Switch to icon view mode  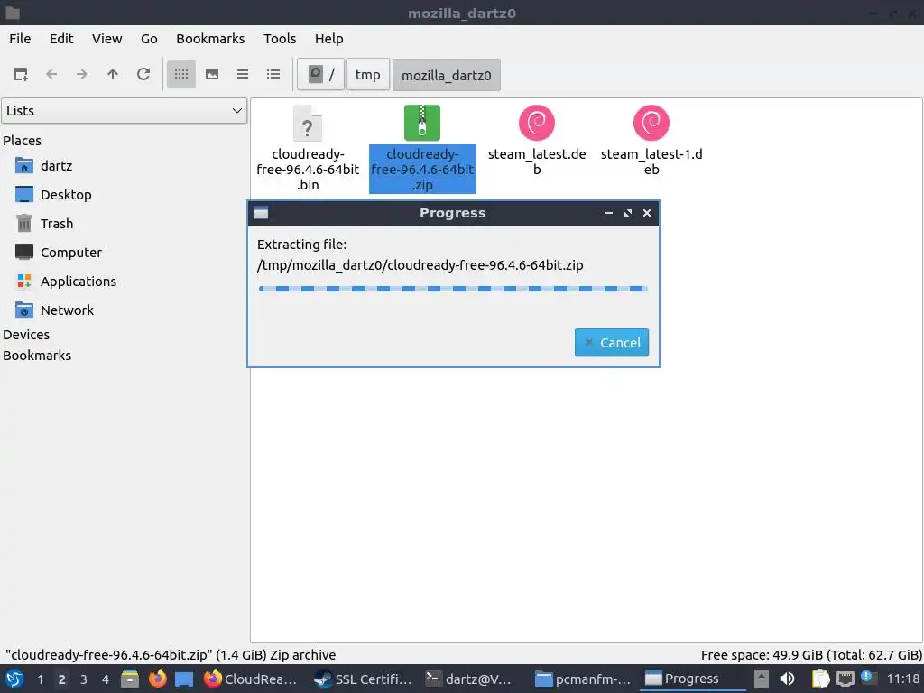click(180, 74)
